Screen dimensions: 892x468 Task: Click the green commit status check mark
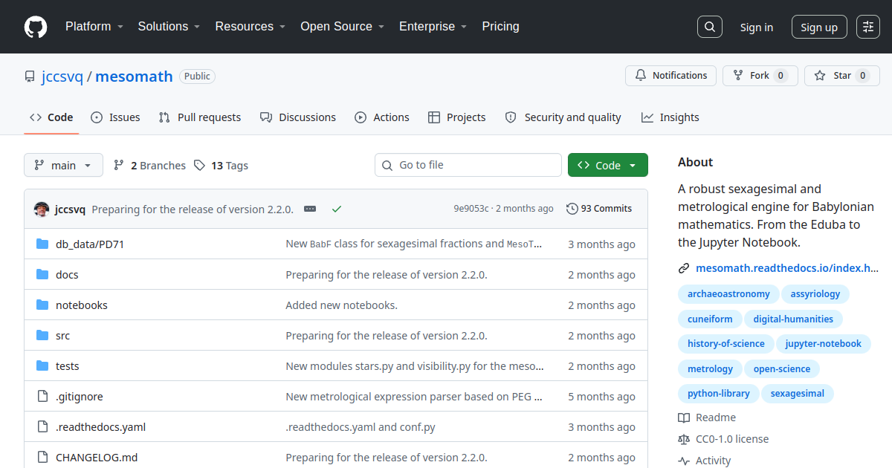[x=337, y=209]
